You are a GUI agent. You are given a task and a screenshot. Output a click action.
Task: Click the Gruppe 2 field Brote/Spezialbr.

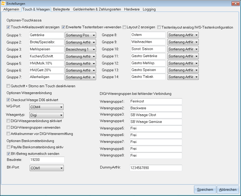click(46, 42)
